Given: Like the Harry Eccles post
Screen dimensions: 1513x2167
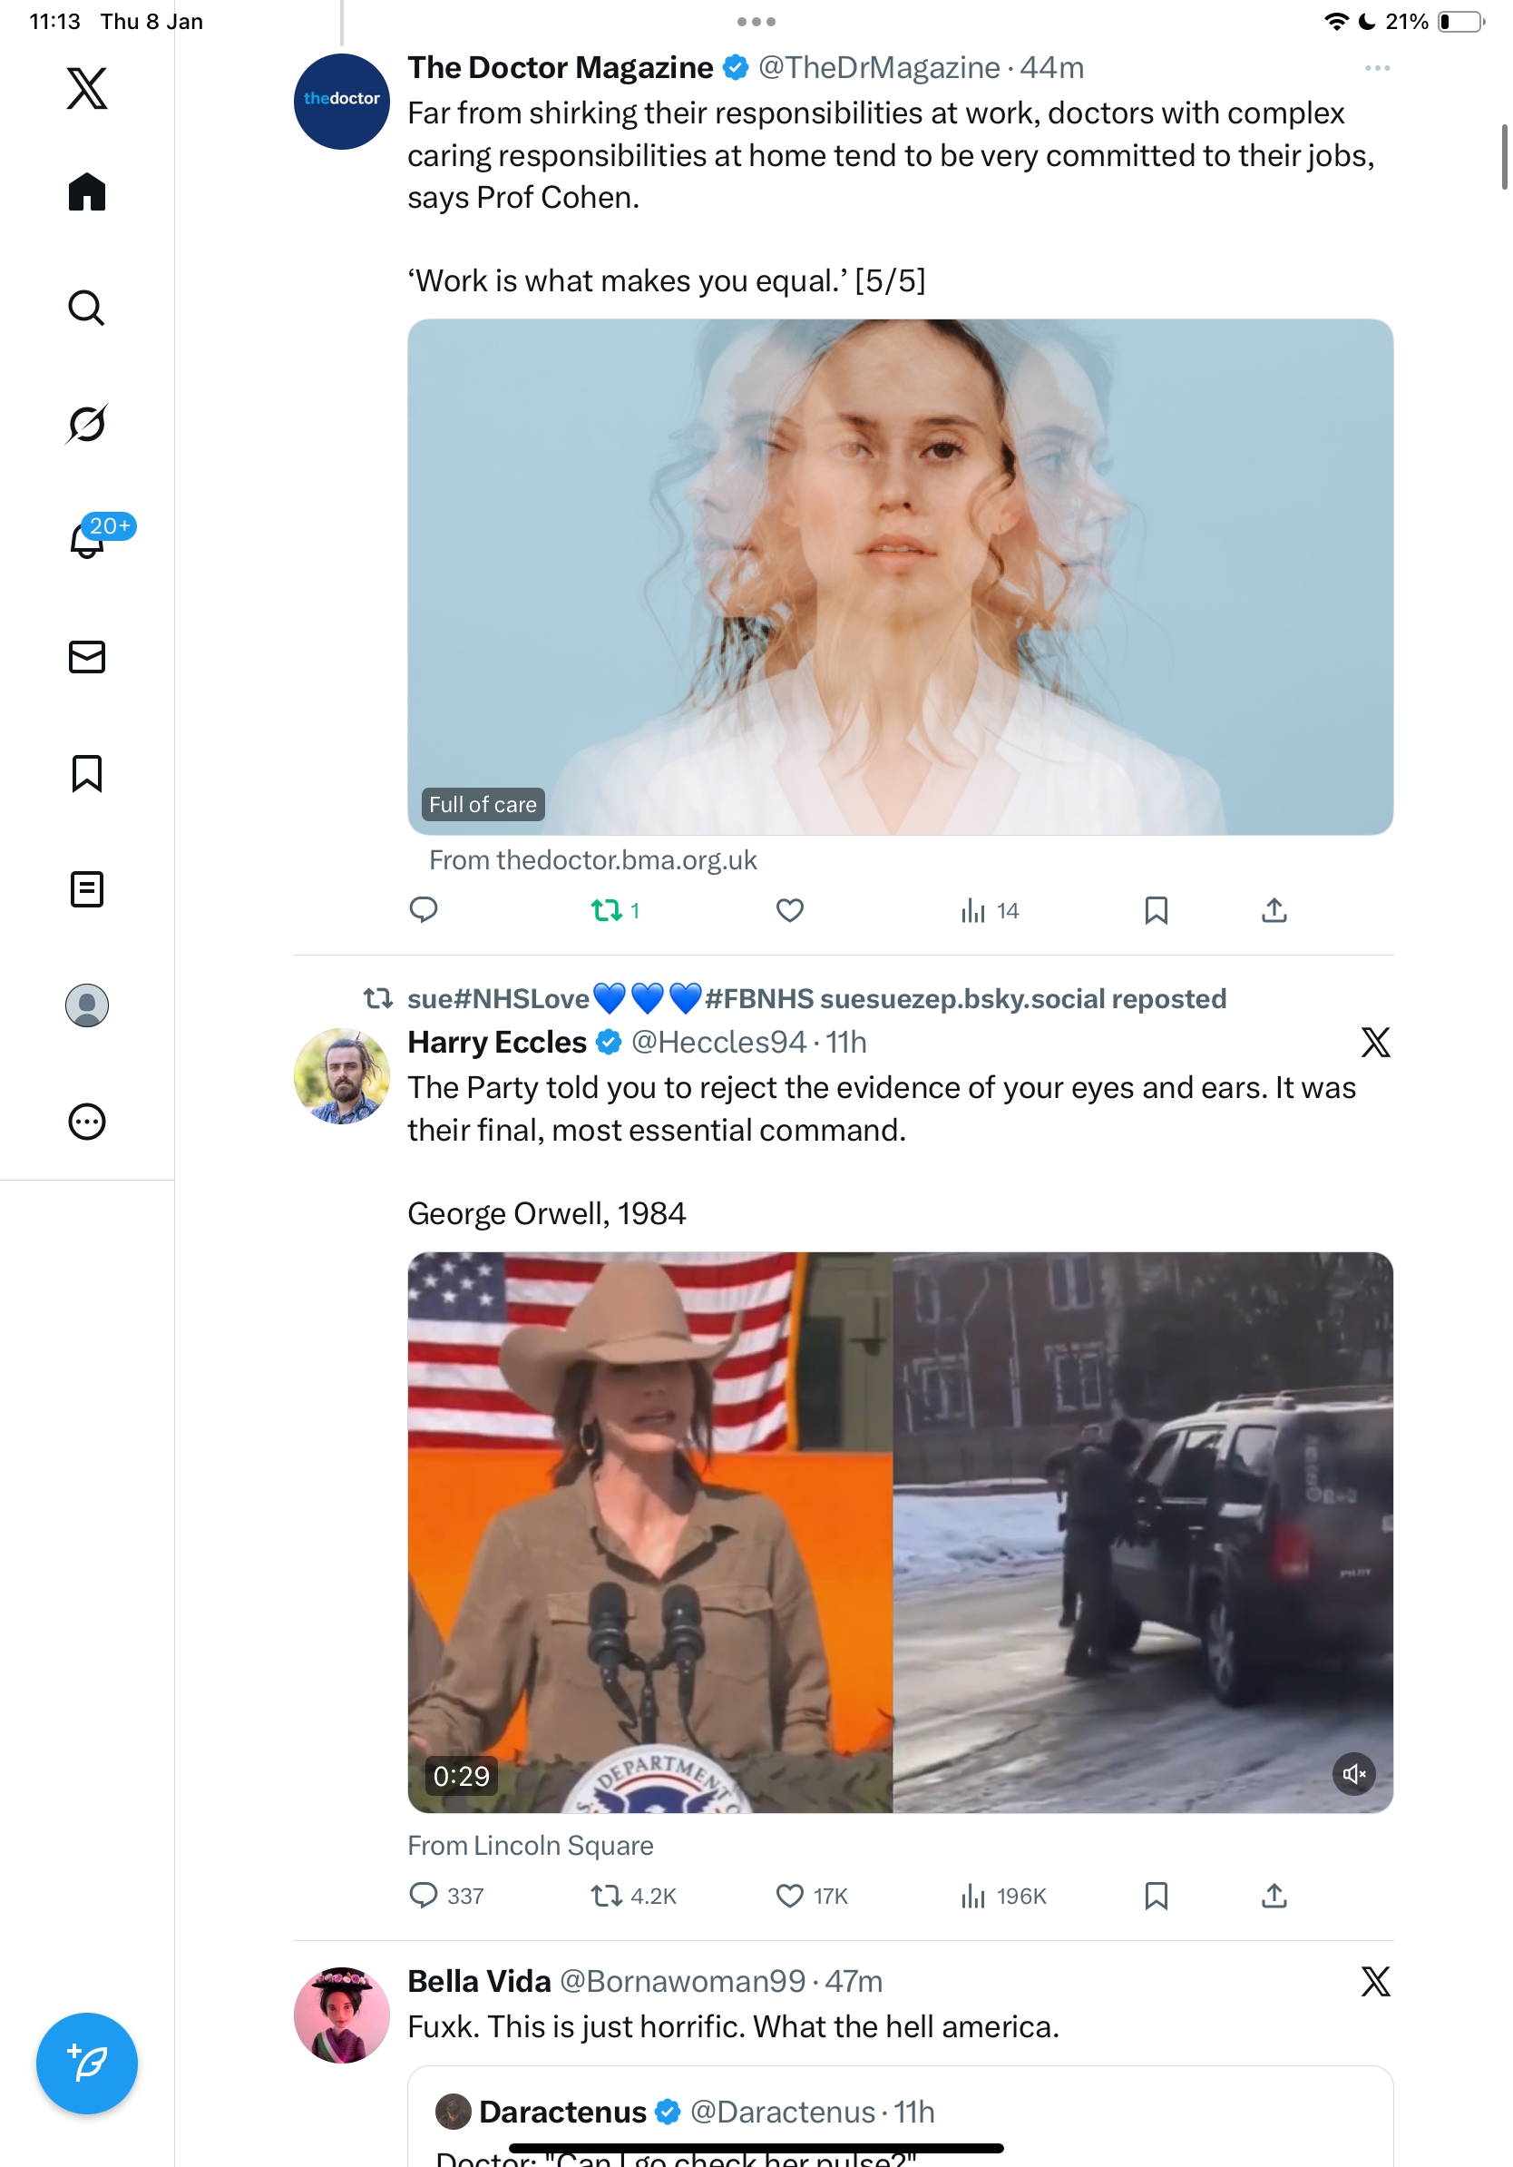Looking at the screenshot, I should (789, 1895).
